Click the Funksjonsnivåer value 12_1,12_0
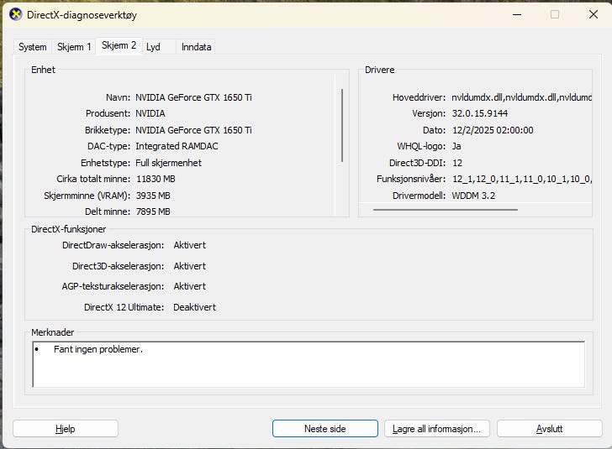Image resolution: width=612 pixels, height=449 pixels. [x=522, y=179]
